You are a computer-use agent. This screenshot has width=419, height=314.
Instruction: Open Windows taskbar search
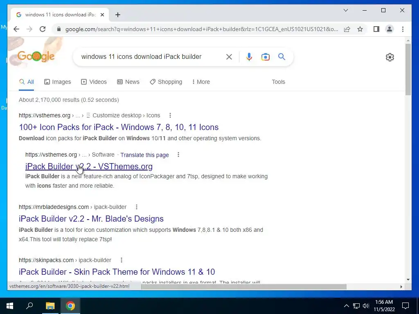click(29, 306)
